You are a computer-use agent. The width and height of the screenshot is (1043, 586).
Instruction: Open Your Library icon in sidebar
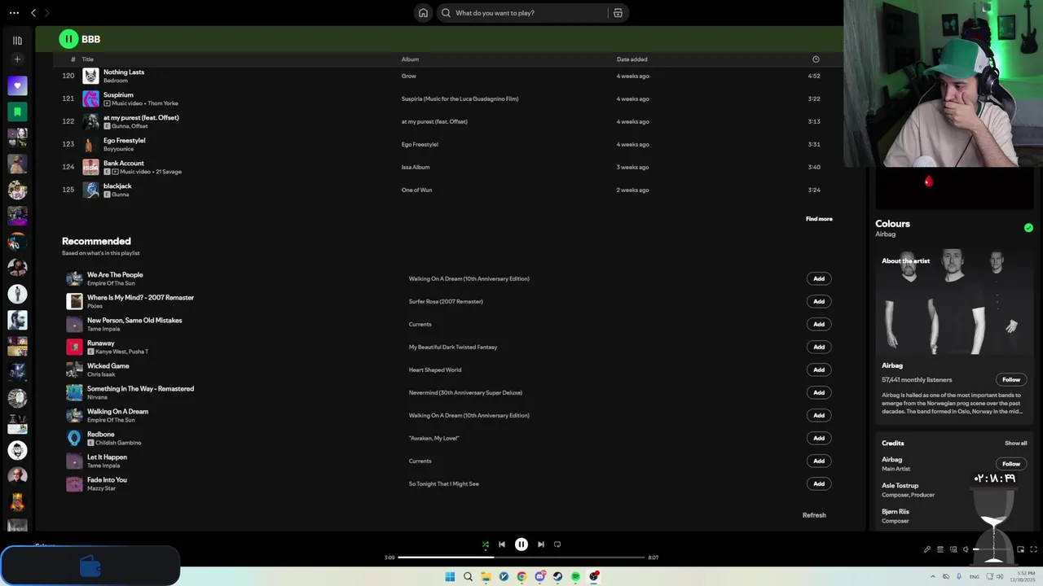point(17,40)
